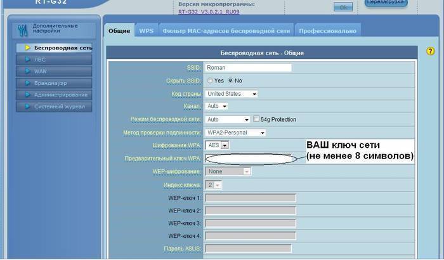Select No for Скрыть SSID

click(231, 81)
